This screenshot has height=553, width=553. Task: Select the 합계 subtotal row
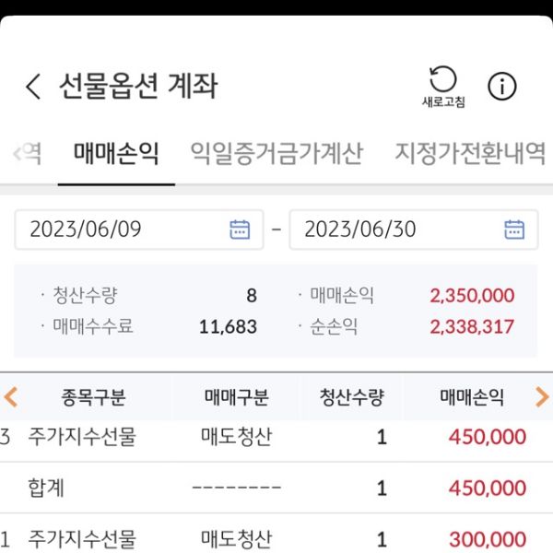point(276,488)
